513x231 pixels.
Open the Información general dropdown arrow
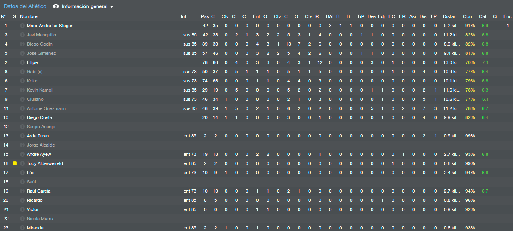click(x=111, y=7)
